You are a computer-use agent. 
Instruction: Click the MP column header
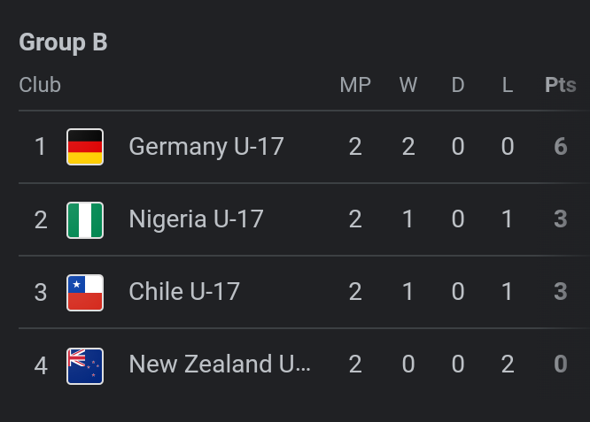(x=355, y=86)
